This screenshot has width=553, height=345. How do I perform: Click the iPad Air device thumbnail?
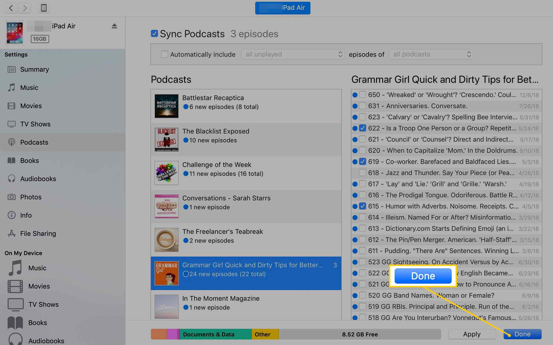[x=15, y=33]
